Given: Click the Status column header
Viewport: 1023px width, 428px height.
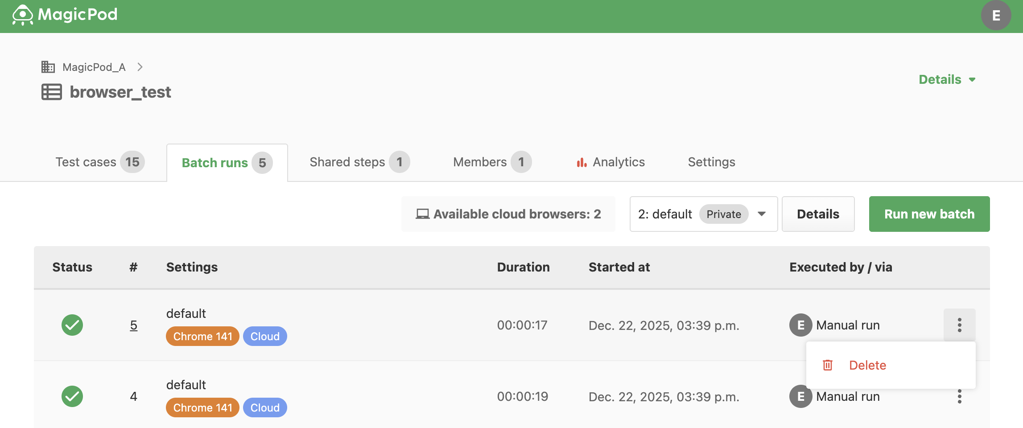Looking at the screenshot, I should [72, 267].
